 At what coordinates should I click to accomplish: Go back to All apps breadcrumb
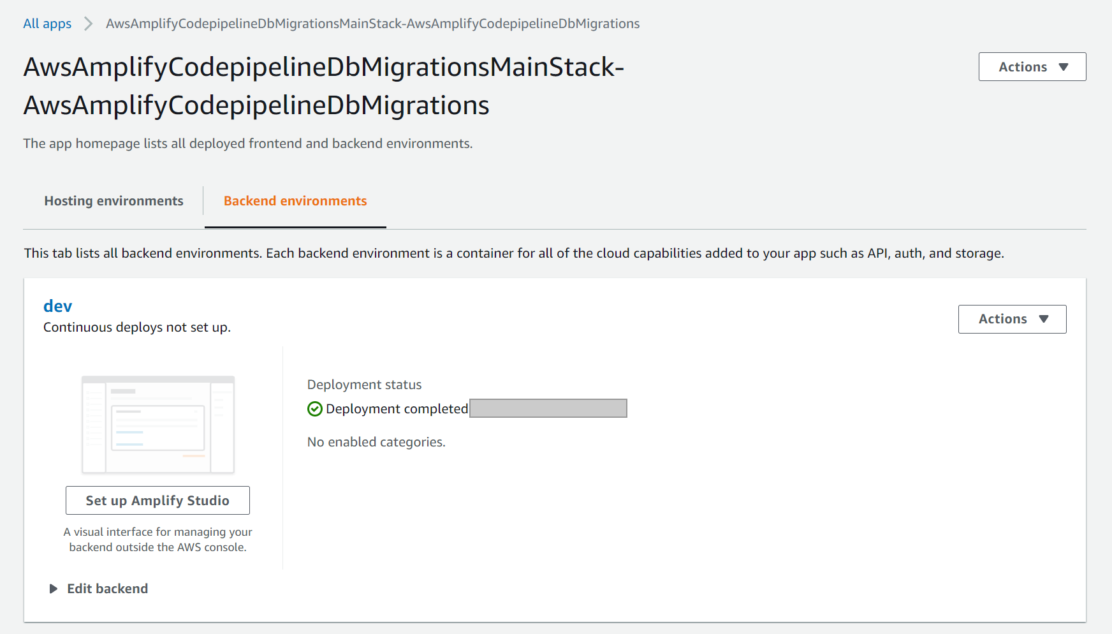(x=47, y=24)
